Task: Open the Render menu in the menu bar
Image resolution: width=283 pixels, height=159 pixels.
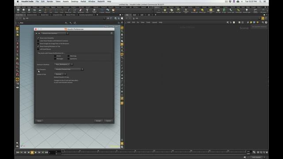Action: tap(50, 1)
